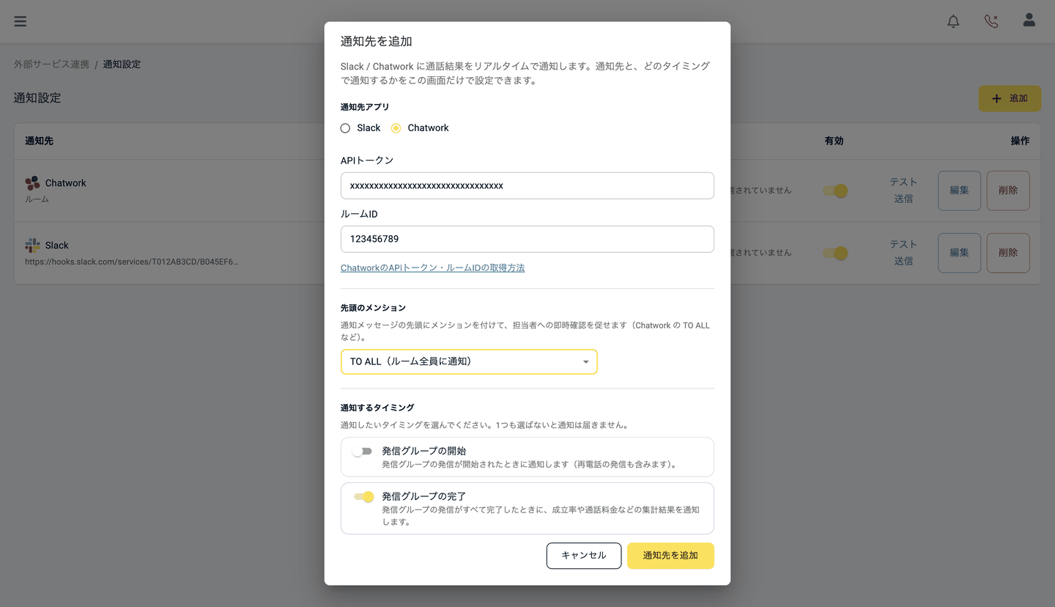Click the Chatwork logo in the table row

tap(32, 183)
